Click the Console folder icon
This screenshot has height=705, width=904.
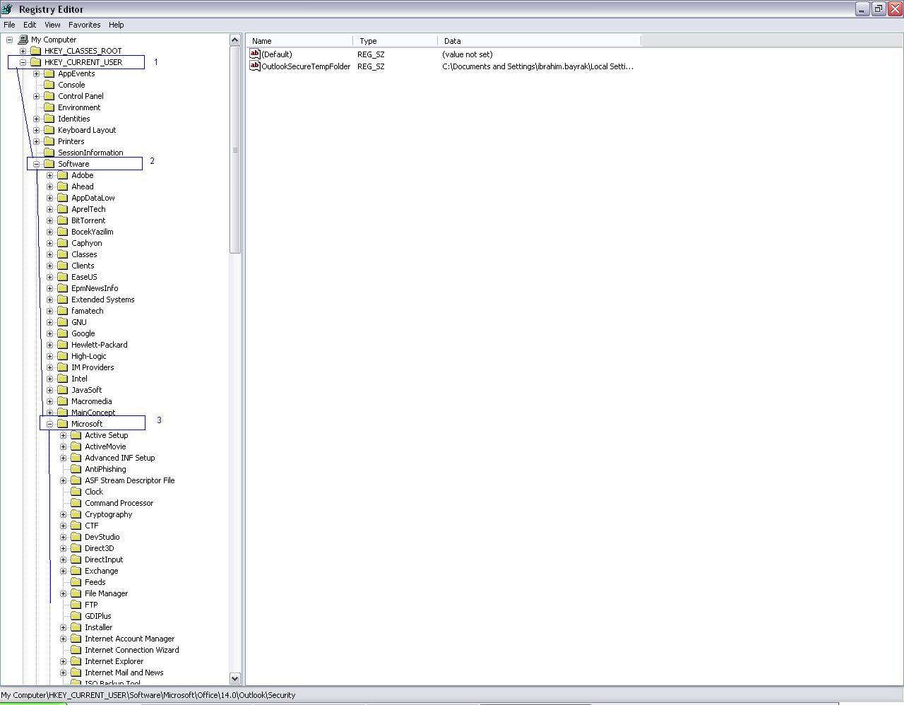[x=49, y=85]
